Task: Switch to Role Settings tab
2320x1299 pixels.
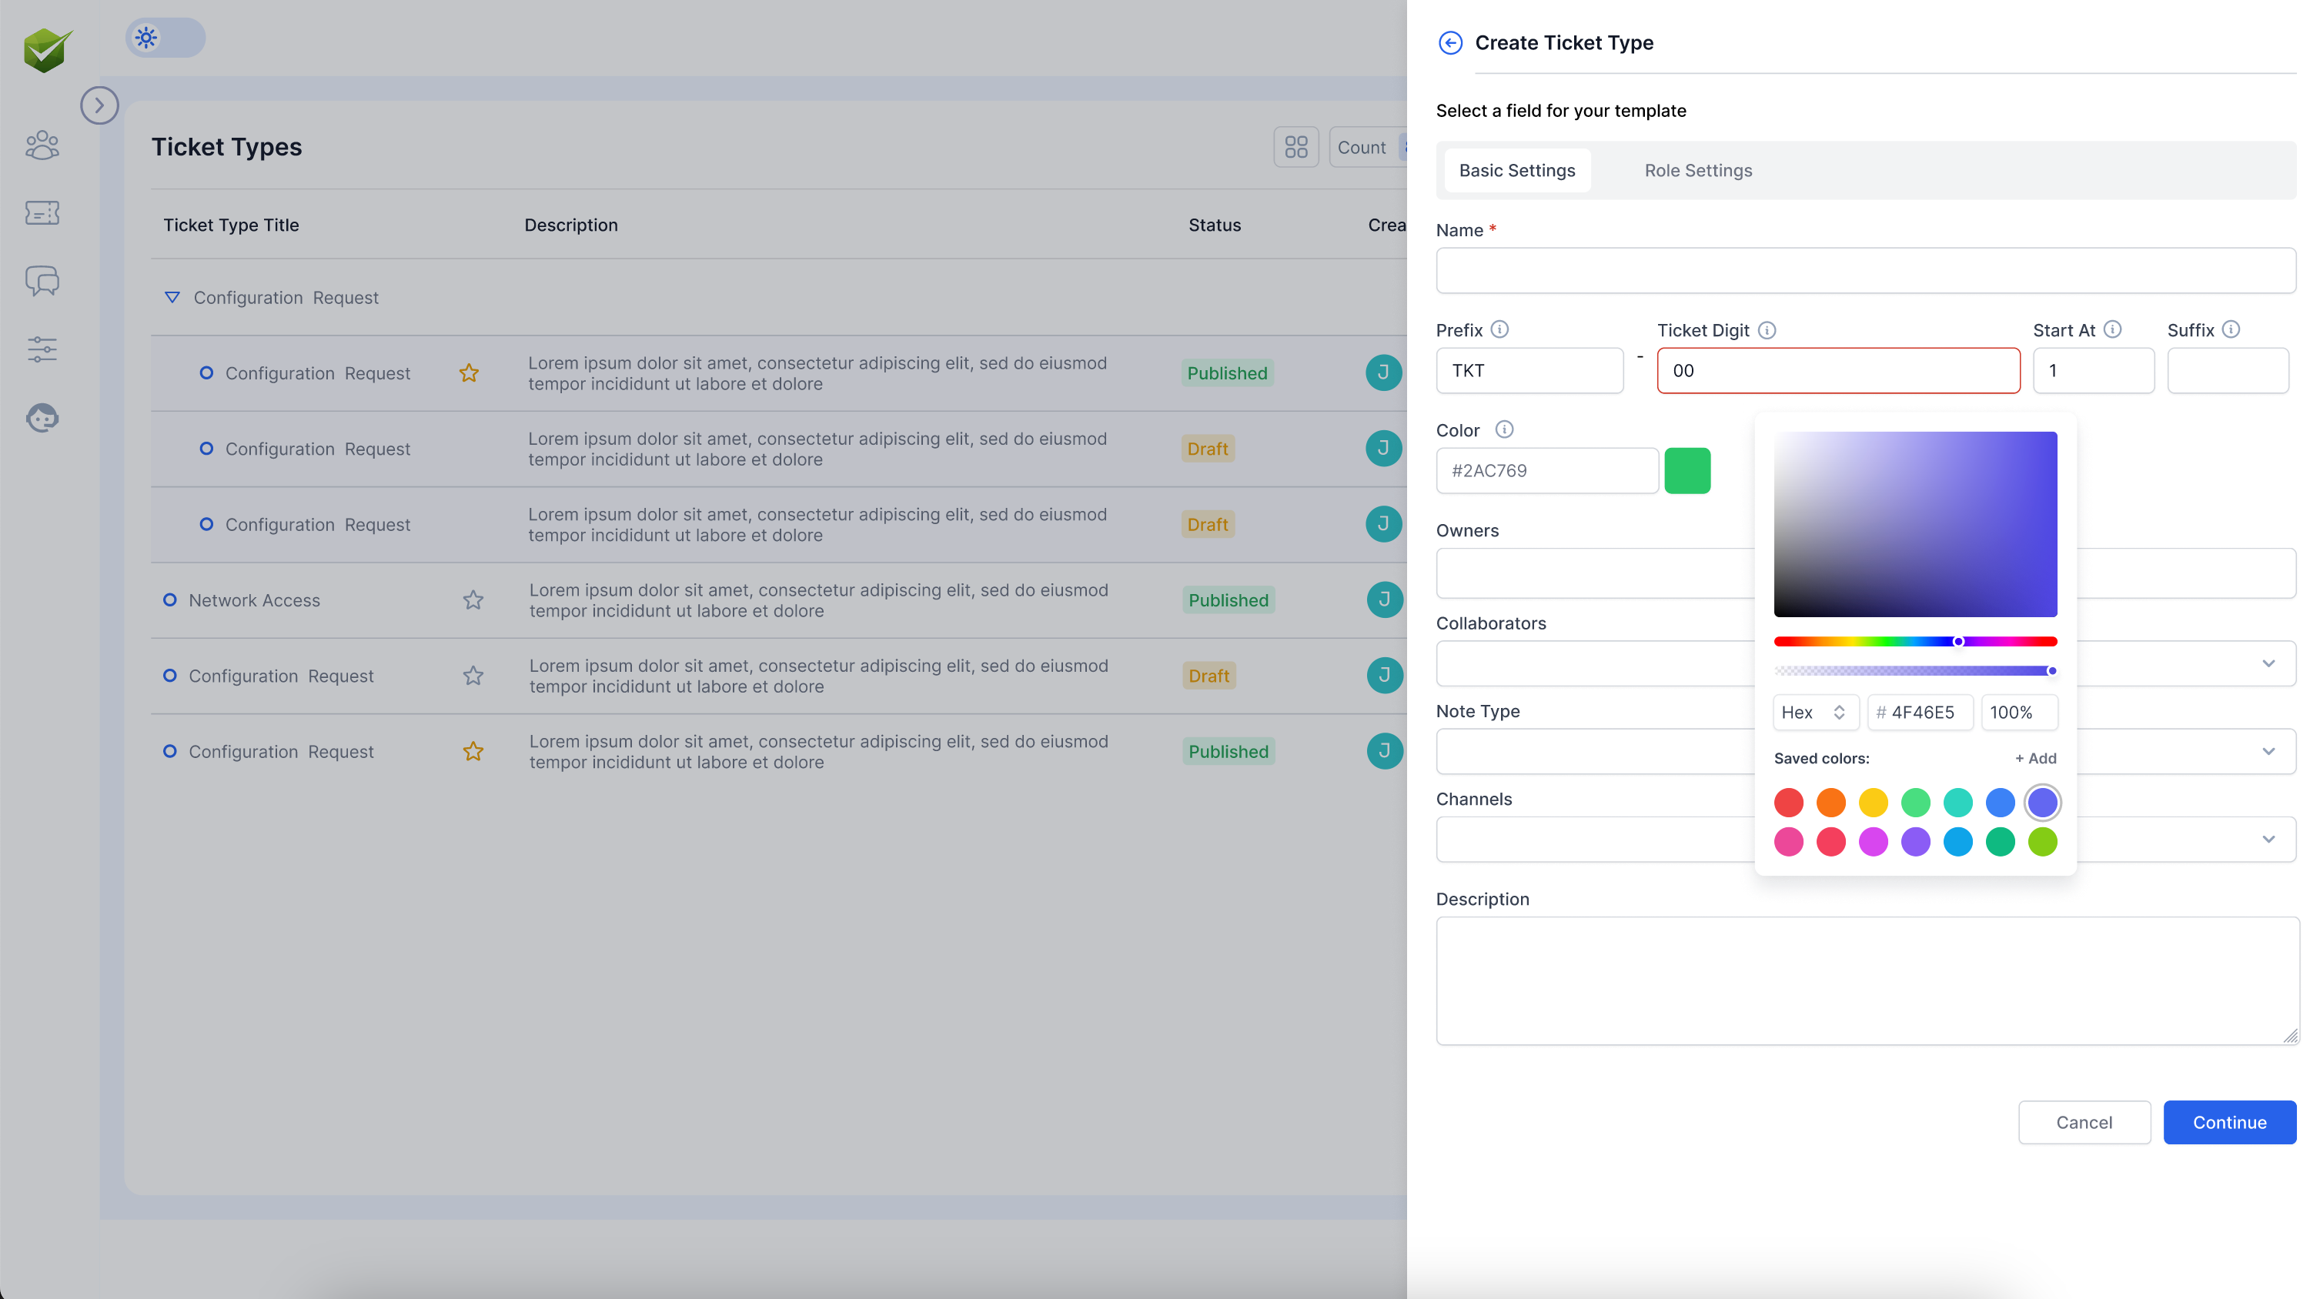Action: pyautogui.click(x=1698, y=170)
